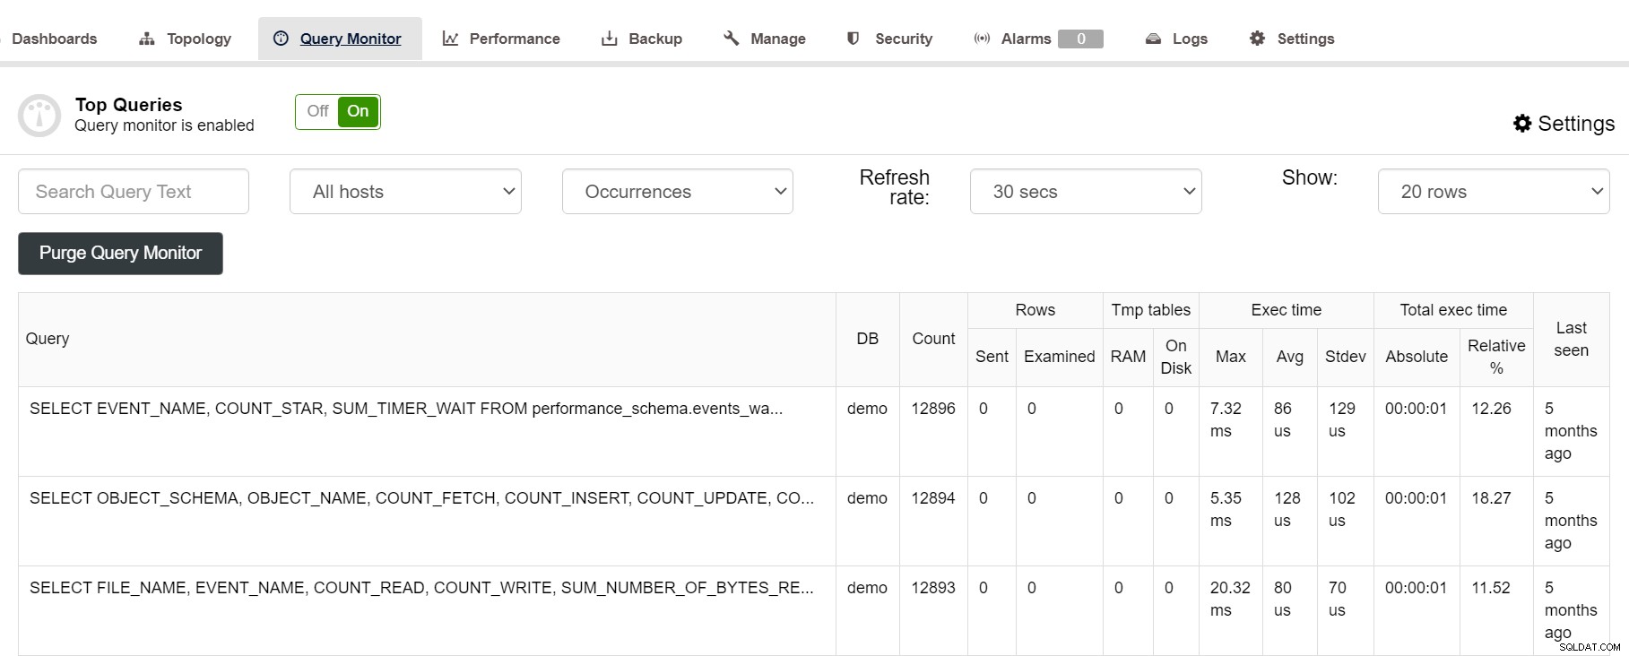This screenshot has height=656, width=1629.
Task: Click the DB column header
Action: [x=868, y=339]
